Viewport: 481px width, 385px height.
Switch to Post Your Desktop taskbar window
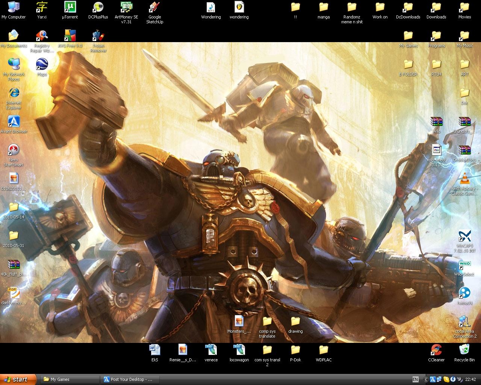click(x=130, y=379)
